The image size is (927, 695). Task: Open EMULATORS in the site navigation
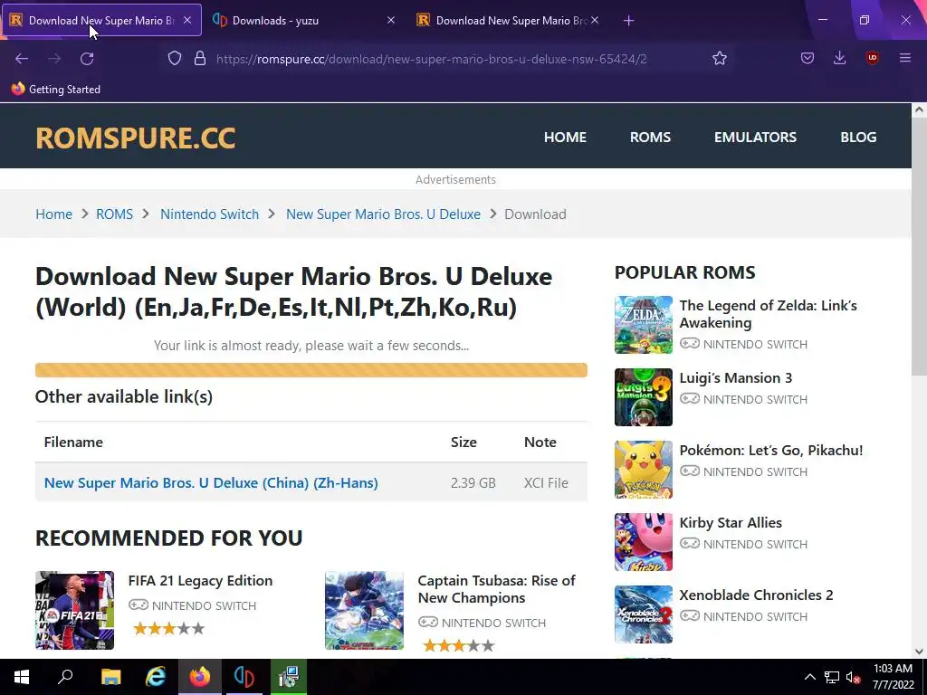[756, 138]
